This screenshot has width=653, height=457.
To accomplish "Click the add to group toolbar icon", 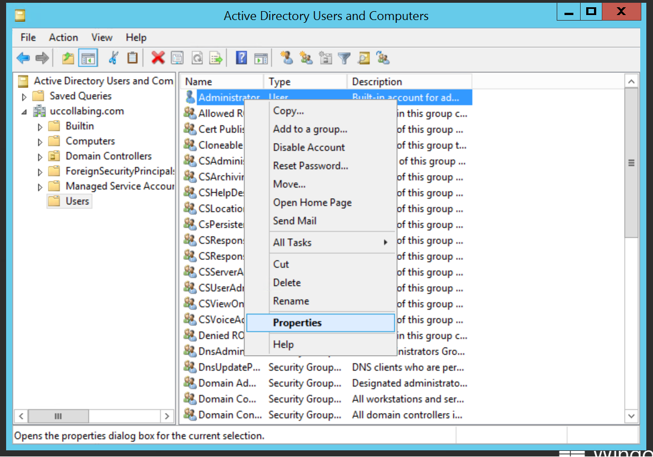I will (382, 58).
